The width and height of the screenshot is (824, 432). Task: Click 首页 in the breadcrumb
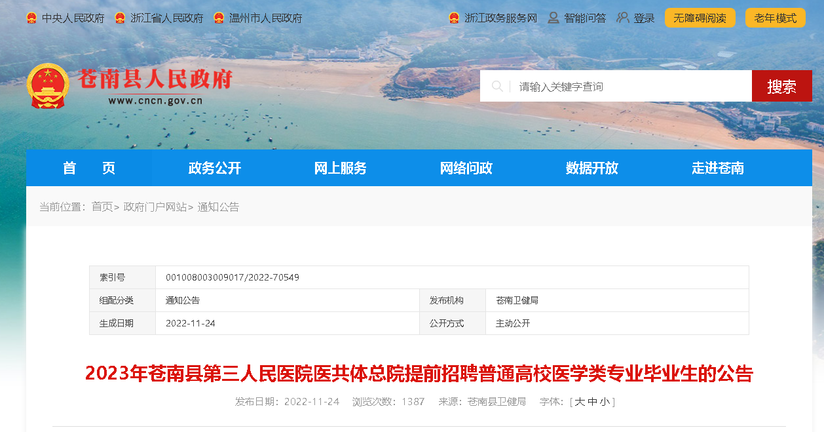[x=102, y=207]
